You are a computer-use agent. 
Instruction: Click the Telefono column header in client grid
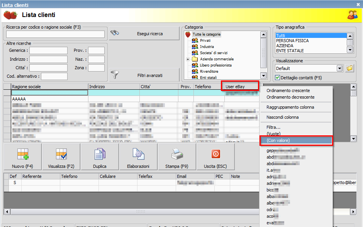coord(209,87)
